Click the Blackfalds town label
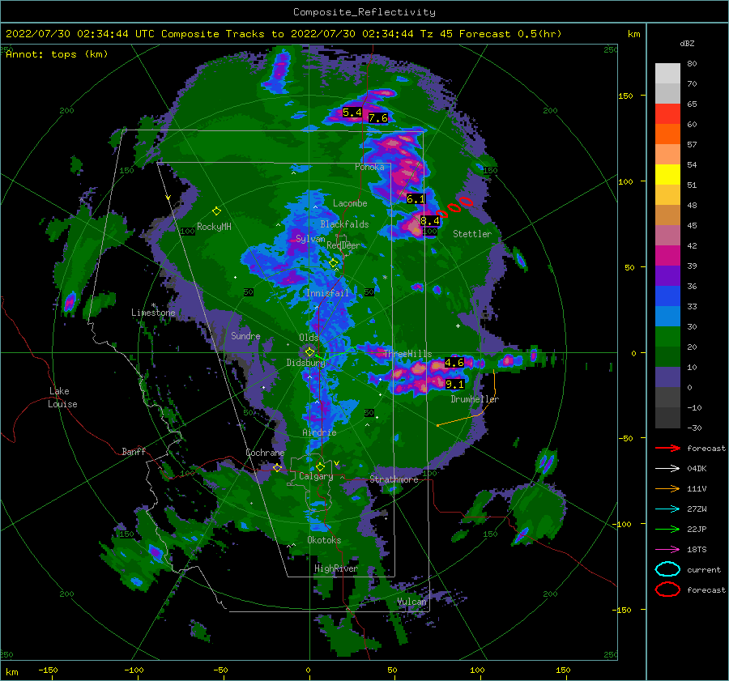The width and height of the screenshot is (729, 681). pos(344,224)
